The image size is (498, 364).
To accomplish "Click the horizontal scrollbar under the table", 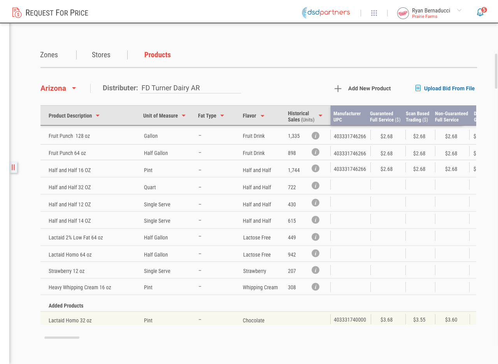I will [x=62, y=338].
